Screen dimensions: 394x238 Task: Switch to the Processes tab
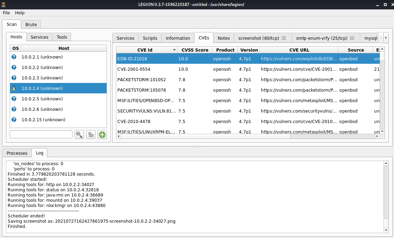(x=17, y=153)
